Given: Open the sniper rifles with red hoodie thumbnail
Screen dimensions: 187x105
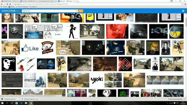Looking at the screenshot, I should tap(26, 64).
